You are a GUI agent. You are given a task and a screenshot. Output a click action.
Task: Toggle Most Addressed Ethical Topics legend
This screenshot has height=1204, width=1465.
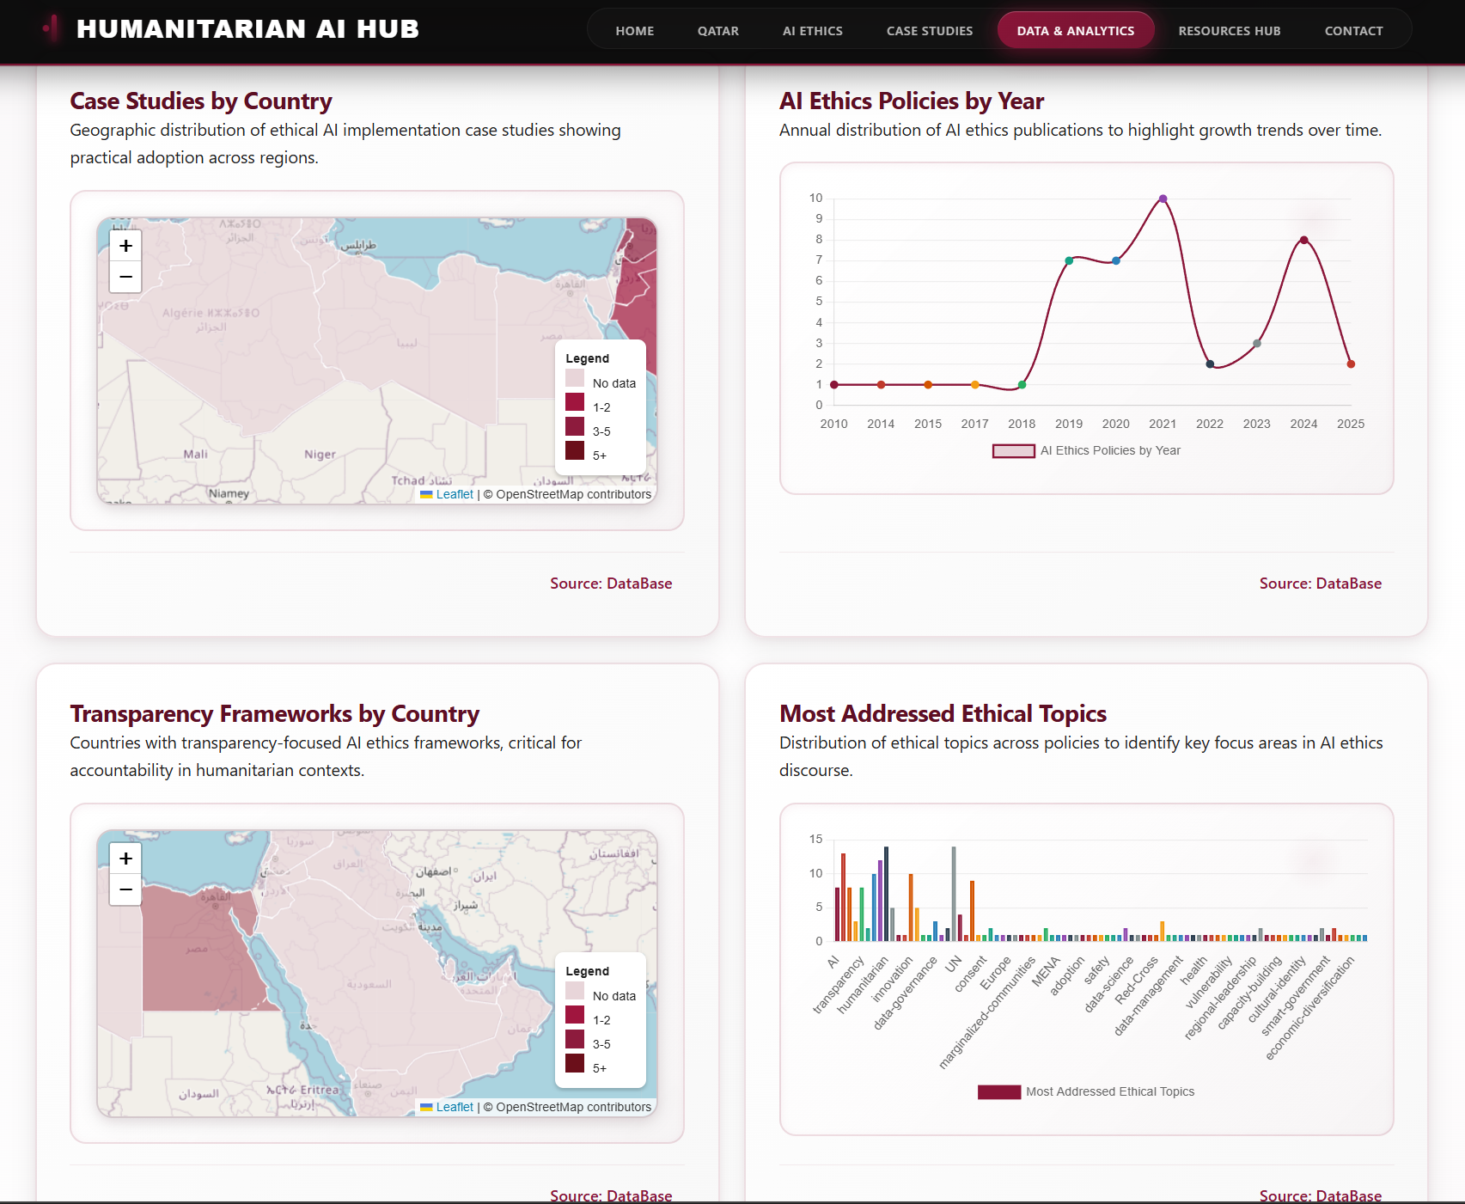1086,1091
